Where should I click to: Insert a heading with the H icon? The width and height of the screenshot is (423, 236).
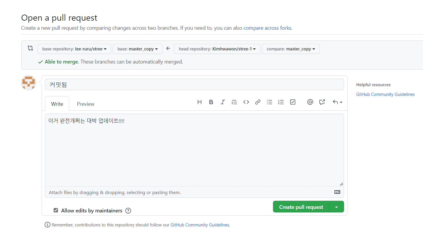click(x=200, y=102)
